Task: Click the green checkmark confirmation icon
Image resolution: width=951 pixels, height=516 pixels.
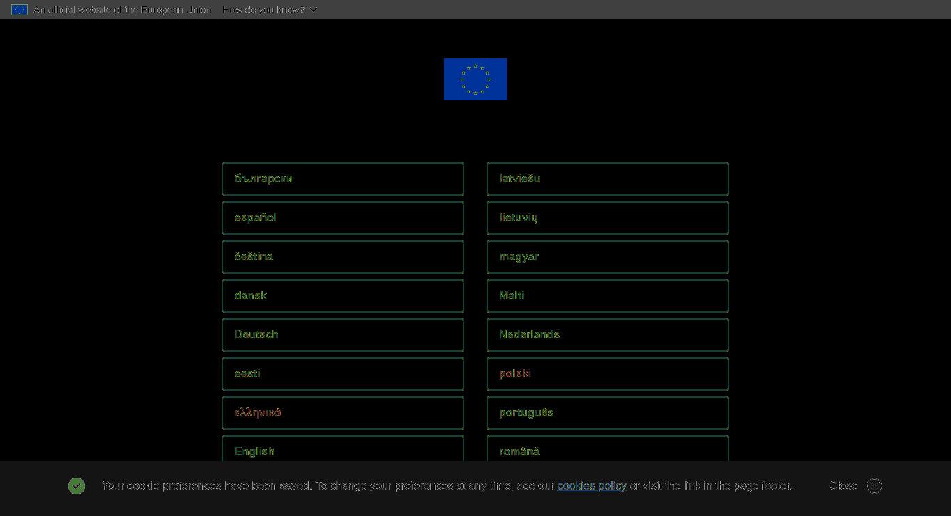Action: [77, 486]
